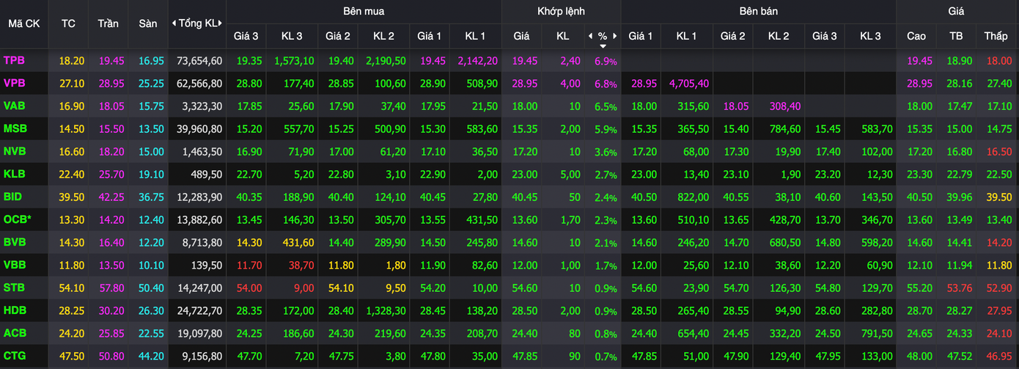Click the TB average price column header
Image resolution: width=1019 pixels, height=369 pixels.
[x=956, y=36]
